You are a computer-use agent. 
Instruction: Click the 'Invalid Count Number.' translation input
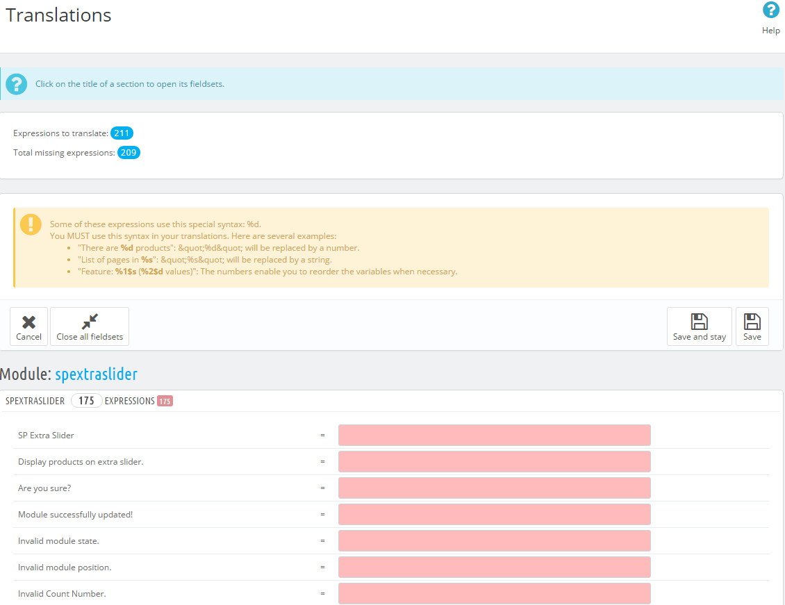pos(494,594)
